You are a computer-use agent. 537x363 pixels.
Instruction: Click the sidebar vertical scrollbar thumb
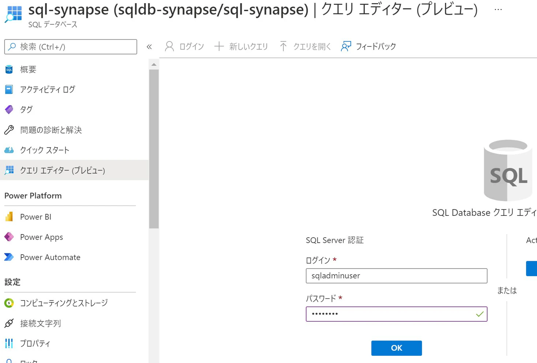(x=154, y=149)
